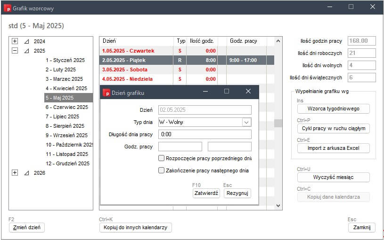Click the schedule list scrollbar down arrow
The width and height of the screenshot is (384, 240).
(x=278, y=206)
